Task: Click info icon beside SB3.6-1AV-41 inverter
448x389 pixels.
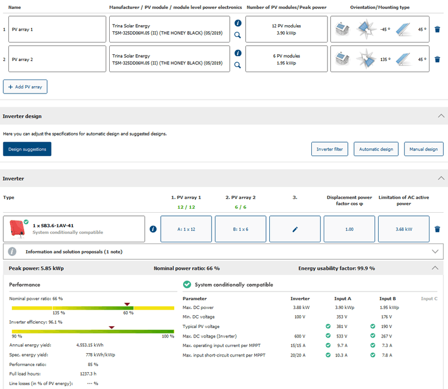Action: click(153, 229)
